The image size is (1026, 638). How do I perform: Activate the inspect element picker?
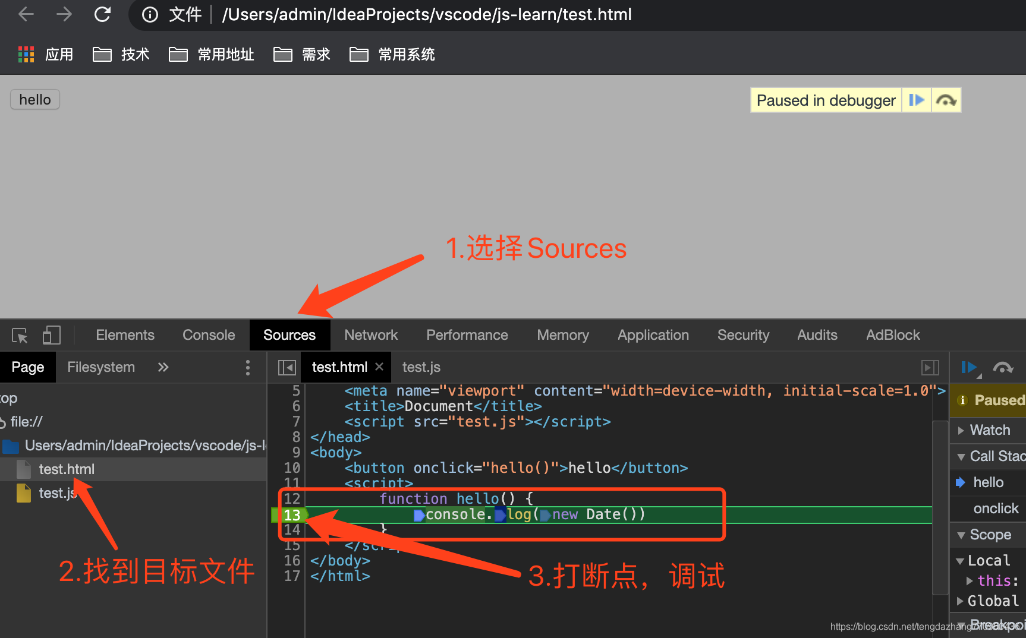coord(20,336)
